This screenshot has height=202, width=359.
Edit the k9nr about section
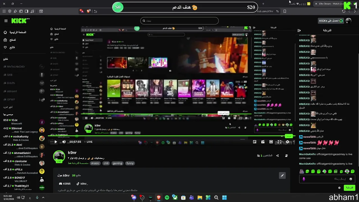[282, 176]
